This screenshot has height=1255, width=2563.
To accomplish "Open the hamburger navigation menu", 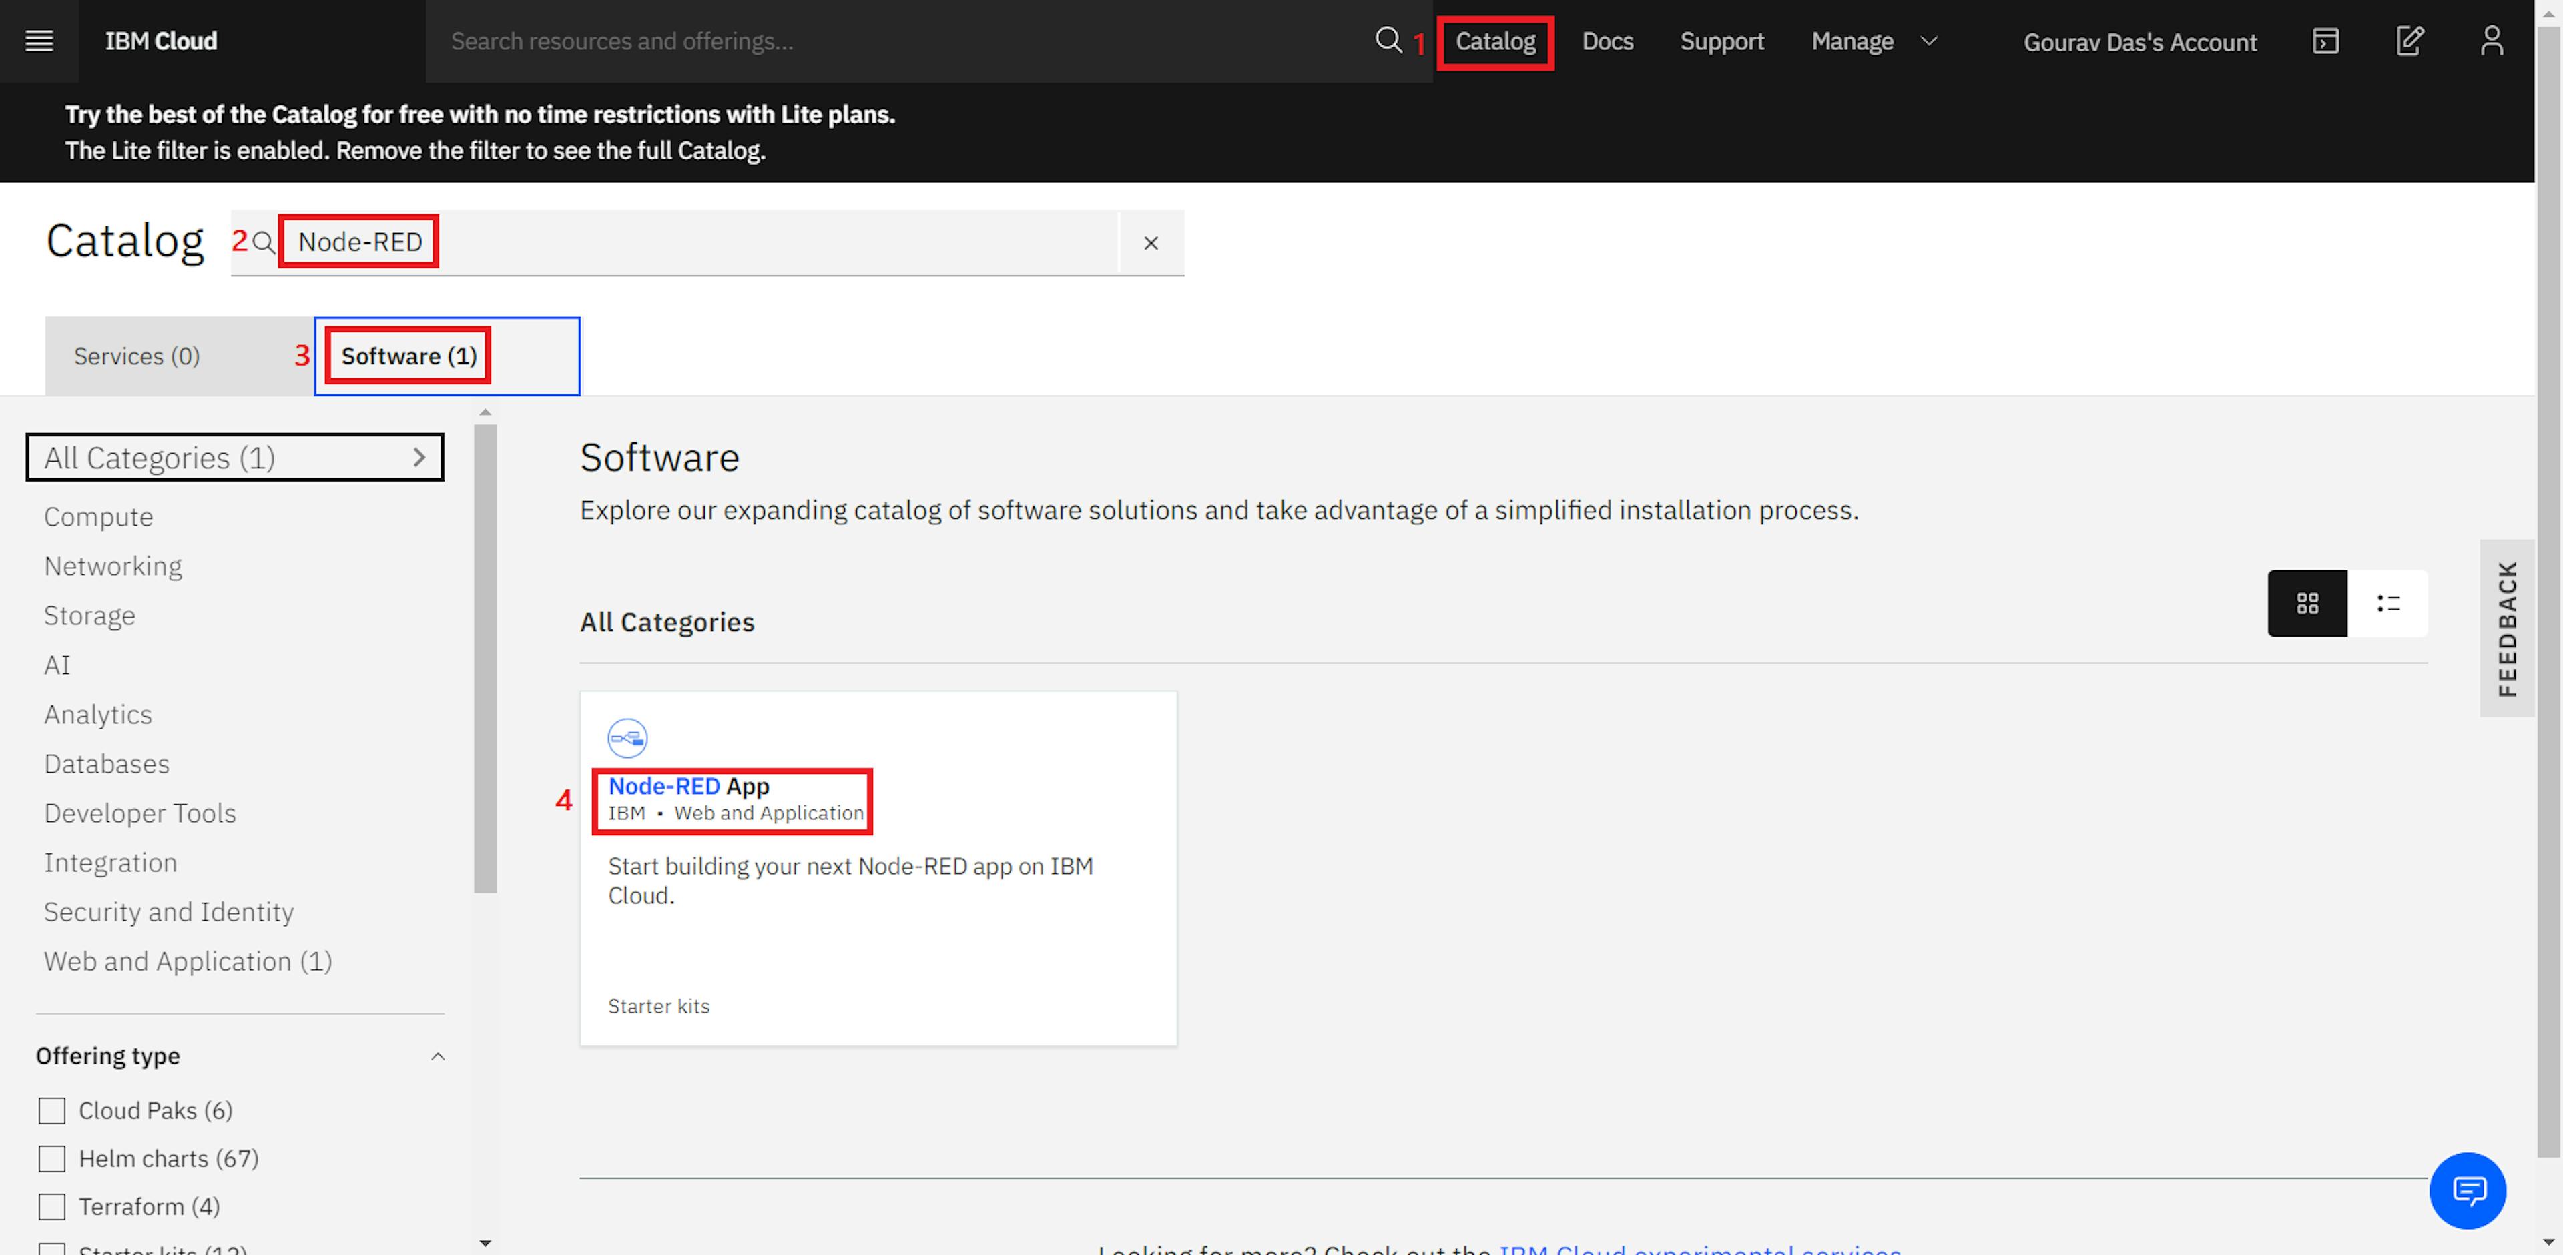I will tap(39, 41).
